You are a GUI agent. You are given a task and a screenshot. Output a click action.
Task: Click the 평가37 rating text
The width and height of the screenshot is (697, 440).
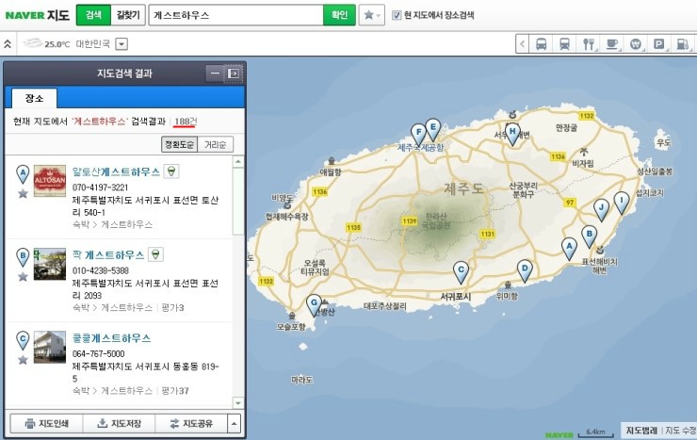tap(175, 391)
